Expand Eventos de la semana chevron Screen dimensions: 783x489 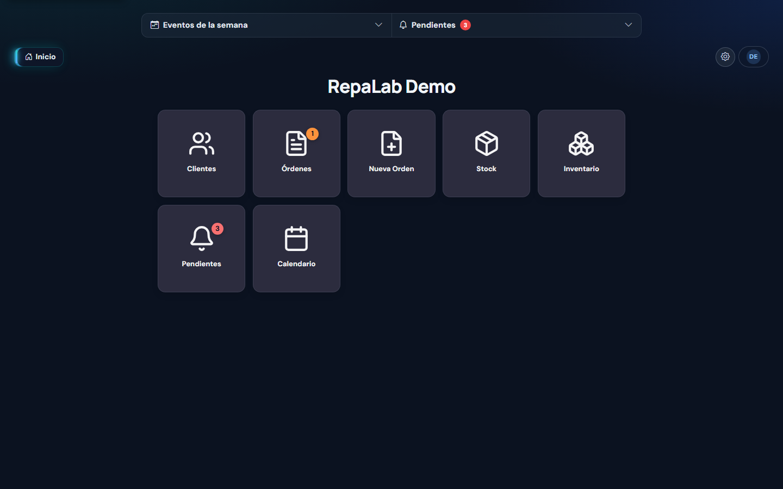(x=378, y=25)
